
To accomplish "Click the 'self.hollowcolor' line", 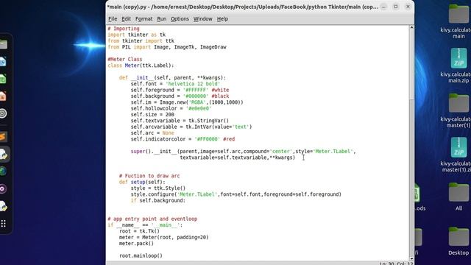I will pyautogui.click(x=171, y=108).
